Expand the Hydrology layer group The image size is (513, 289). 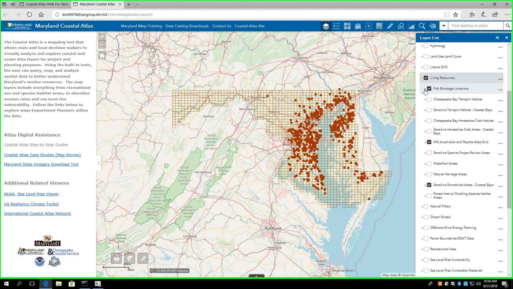(422, 46)
